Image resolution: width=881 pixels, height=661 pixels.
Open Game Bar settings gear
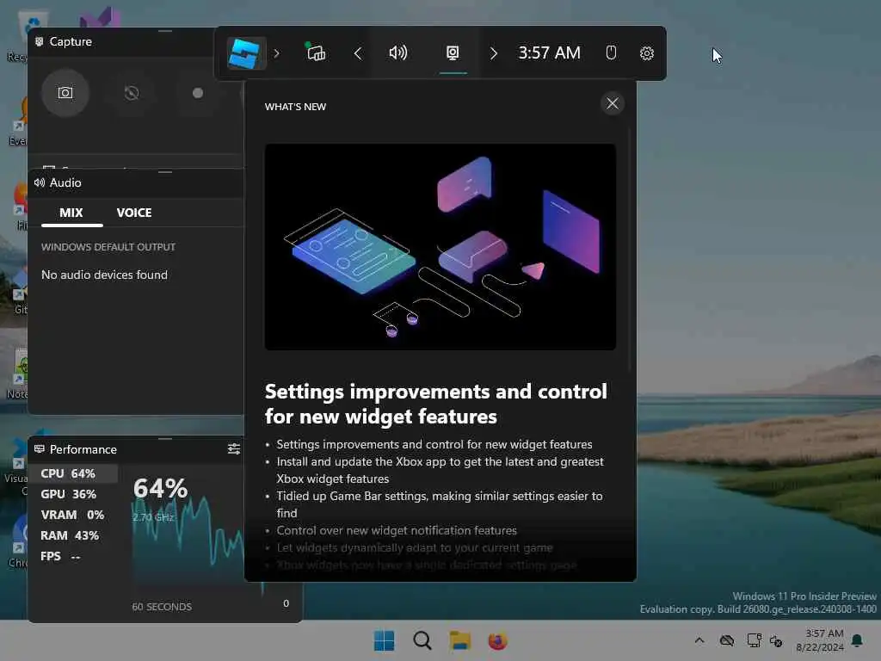pyautogui.click(x=647, y=53)
